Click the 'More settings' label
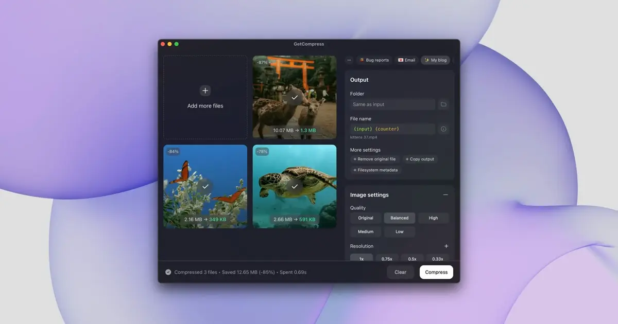Screen dimensions: 618x324 coord(365,150)
